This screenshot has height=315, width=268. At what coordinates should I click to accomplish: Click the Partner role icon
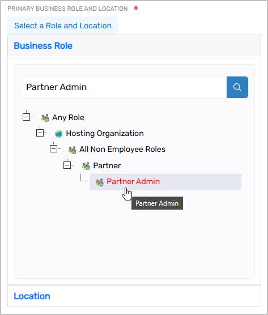86,166
